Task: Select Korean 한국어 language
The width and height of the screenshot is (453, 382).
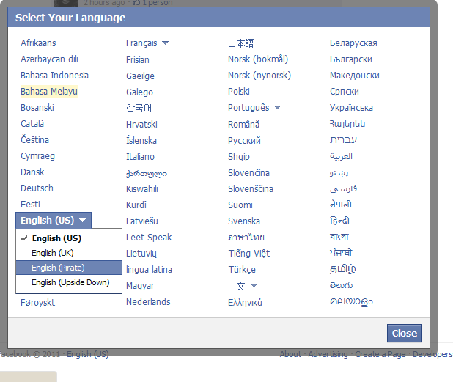Action: (139, 108)
